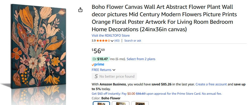Image resolution: width=249 pixels, height=105 pixels.
Task: Open the 43 reviews count link
Action: coord(117,41)
